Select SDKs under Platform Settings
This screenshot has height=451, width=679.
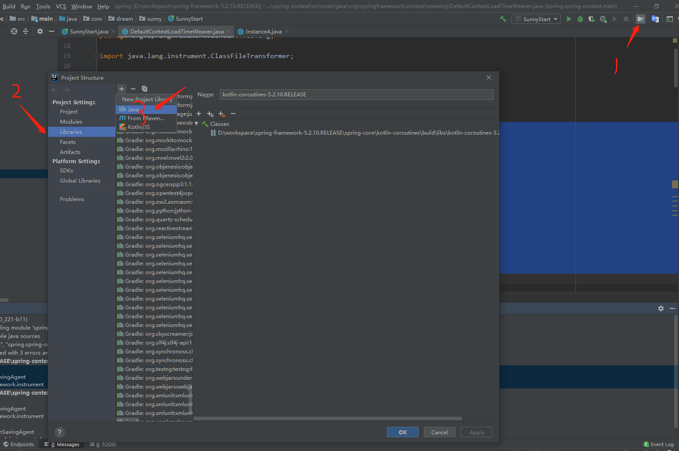point(67,170)
